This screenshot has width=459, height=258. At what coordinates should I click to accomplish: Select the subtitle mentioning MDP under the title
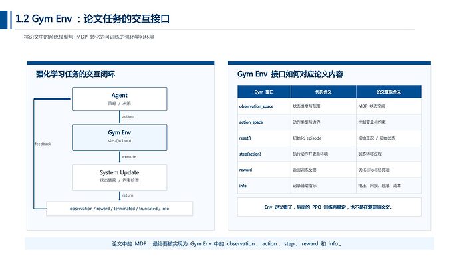(89, 37)
